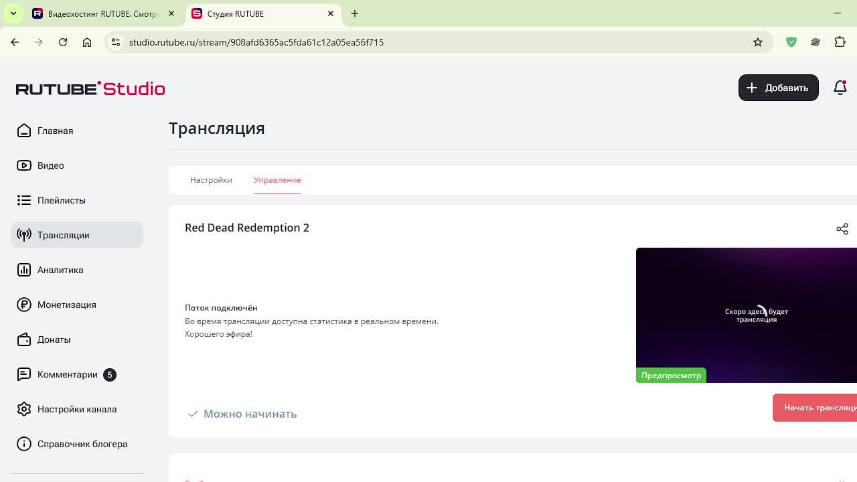Open the Видео section in sidebar

click(77, 165)
